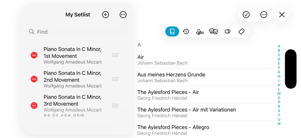The width and height of the screenshot is (301, 138).
Task: Click reorder handle of 1st Movement
Action: [115, 55]
